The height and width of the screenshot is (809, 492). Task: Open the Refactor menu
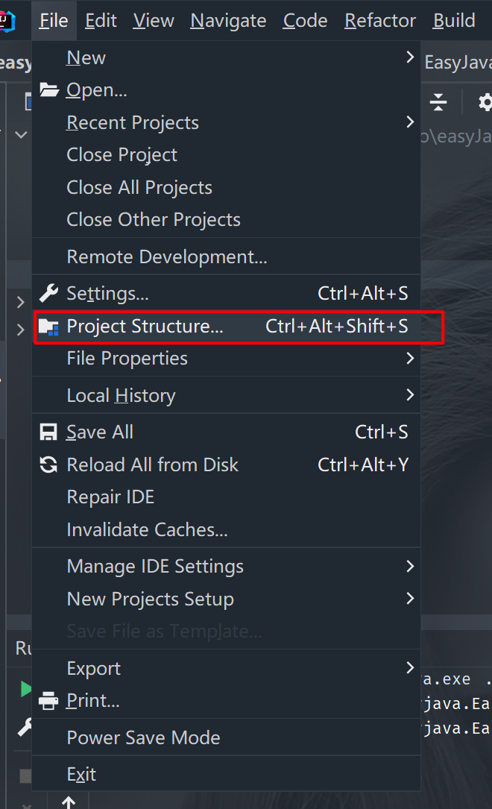[380, 20]
